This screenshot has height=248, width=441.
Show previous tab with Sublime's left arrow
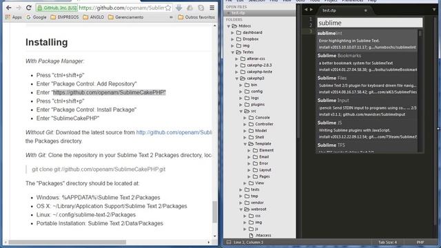(x=306, y=10)
